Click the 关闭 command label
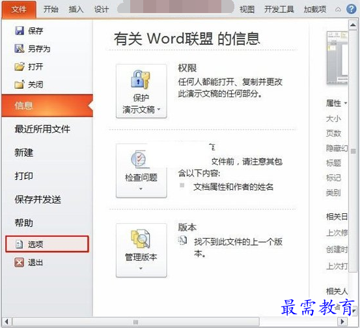360x328 pixels. [35, 84]
